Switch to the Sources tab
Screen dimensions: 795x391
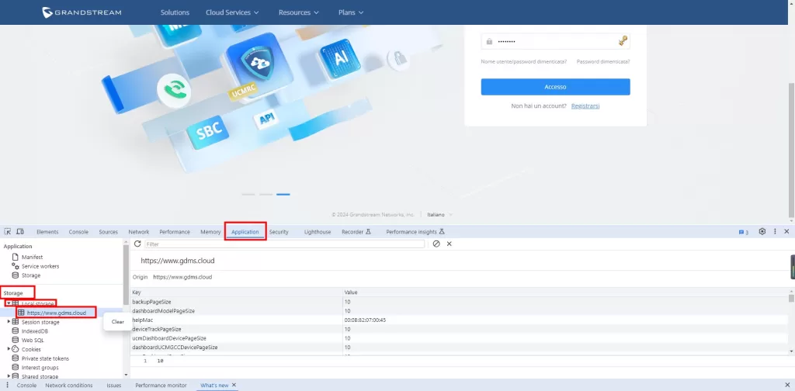click(x=108, y=232)
